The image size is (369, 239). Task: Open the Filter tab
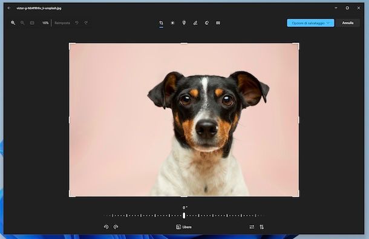[184, 23]
